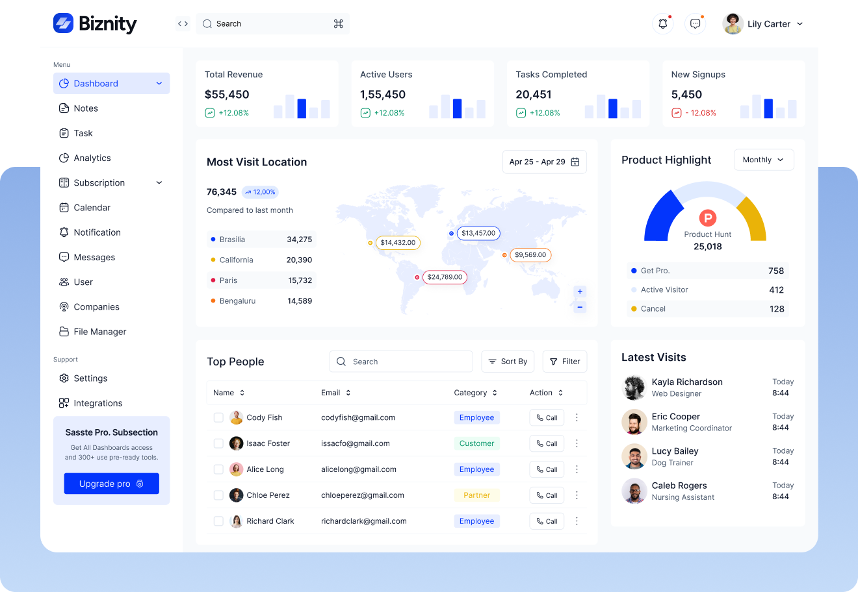Click the sidebar collapse code-brackets icon

pos(183,24)
